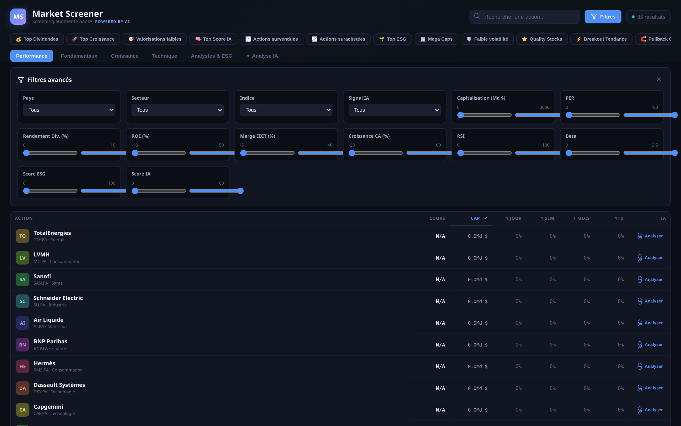Image resolution: width=681 pixels, height=426 pixels.
Task: Open the Pays dropdown
Action: coord(69,110)
